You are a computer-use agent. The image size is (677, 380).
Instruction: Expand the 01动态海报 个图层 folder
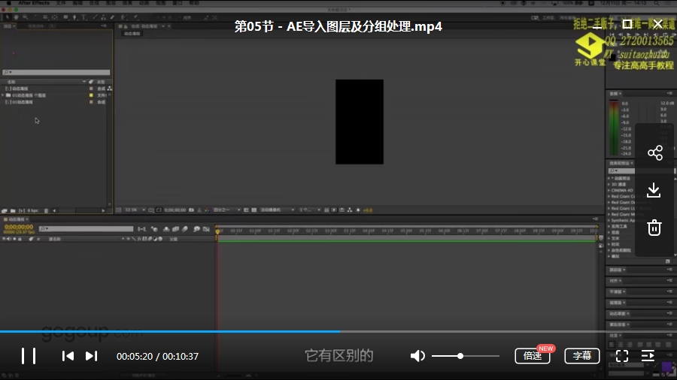[x=2, y=95]
